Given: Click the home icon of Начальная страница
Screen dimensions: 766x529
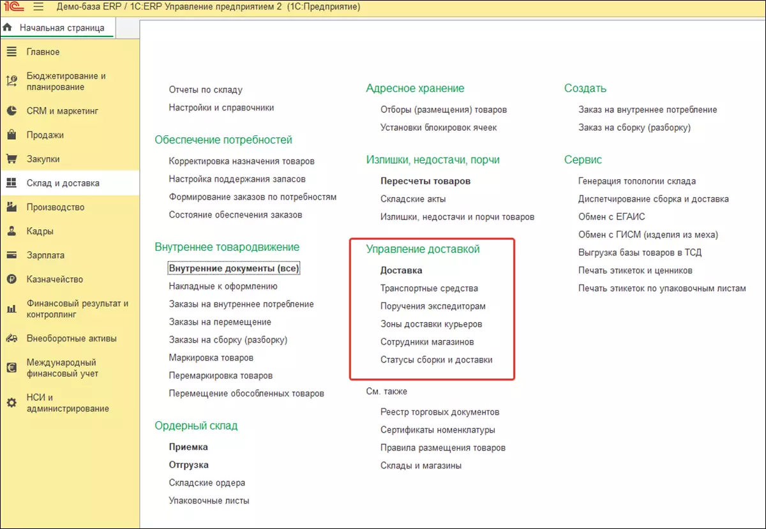Looking at the screenshot, I should 8,28.
